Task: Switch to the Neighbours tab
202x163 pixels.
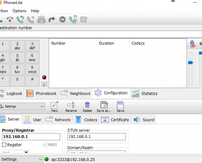Action: 75,93
